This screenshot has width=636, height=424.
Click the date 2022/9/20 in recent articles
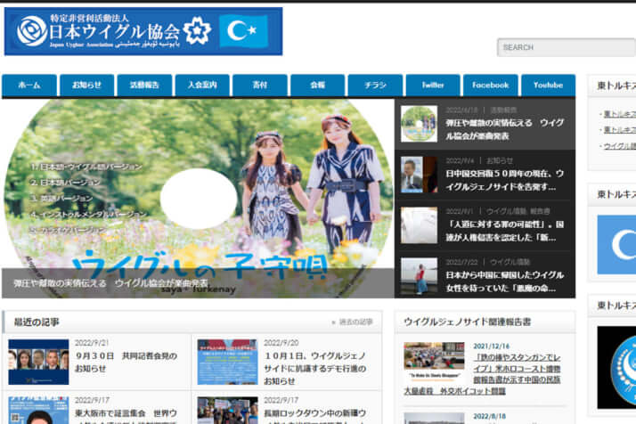click(x=281, y=343)
